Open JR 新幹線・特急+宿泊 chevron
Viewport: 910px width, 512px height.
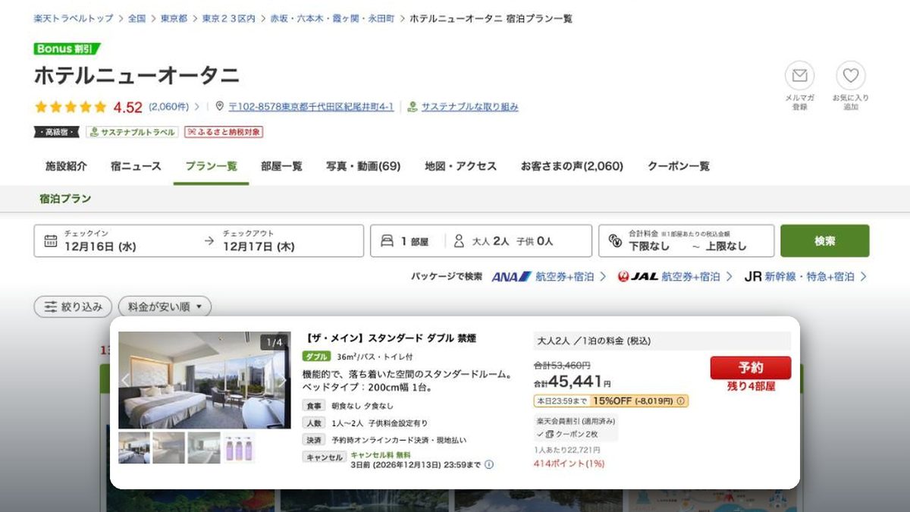click(x=863, y=277)
